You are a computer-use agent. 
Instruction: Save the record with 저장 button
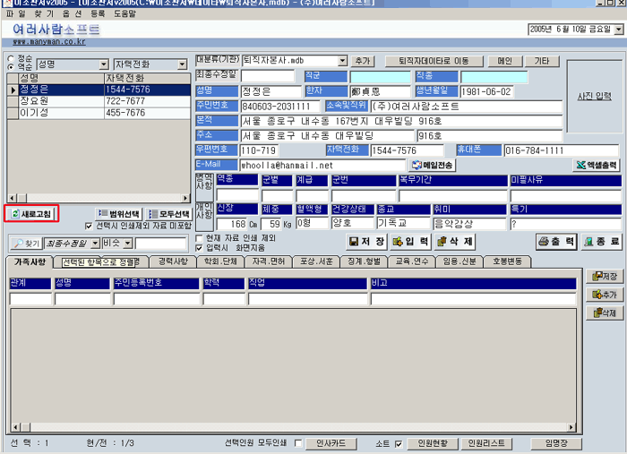366,242
